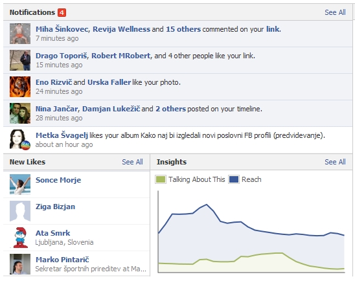Open the Revija Wellness name link

(121, 29)
